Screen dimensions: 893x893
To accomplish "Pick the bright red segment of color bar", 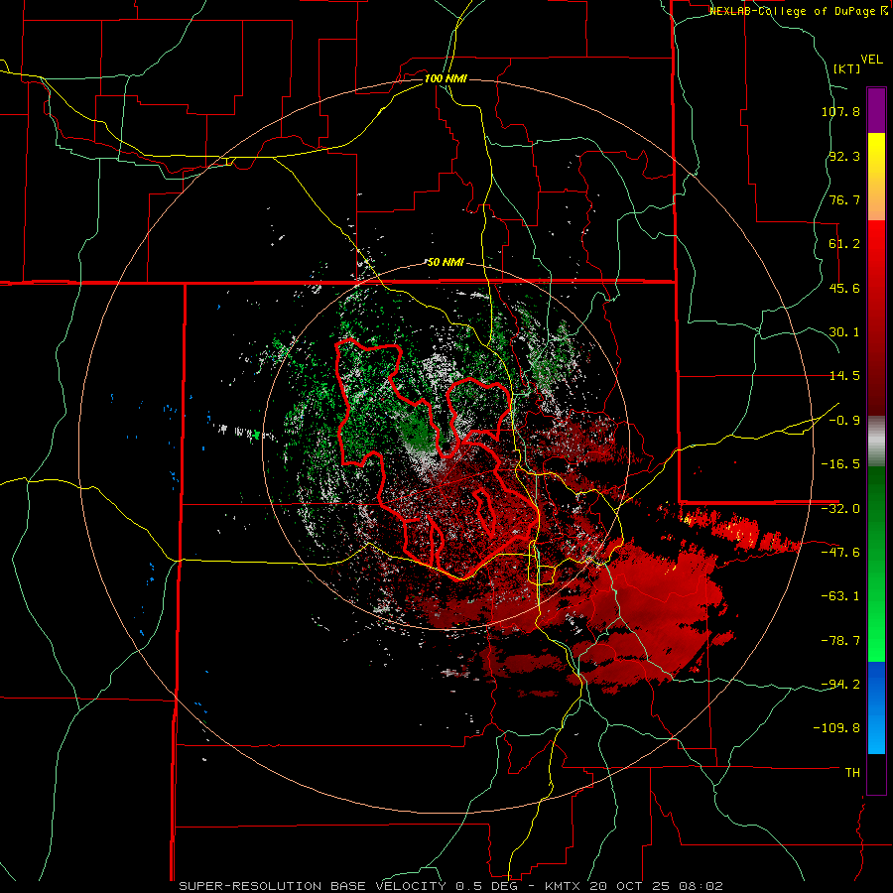I will point(876,317).
